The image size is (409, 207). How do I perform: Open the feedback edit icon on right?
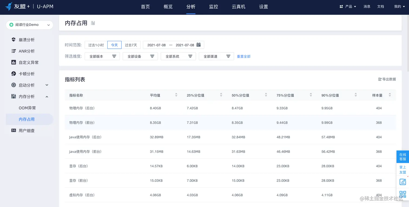point(403,182)
